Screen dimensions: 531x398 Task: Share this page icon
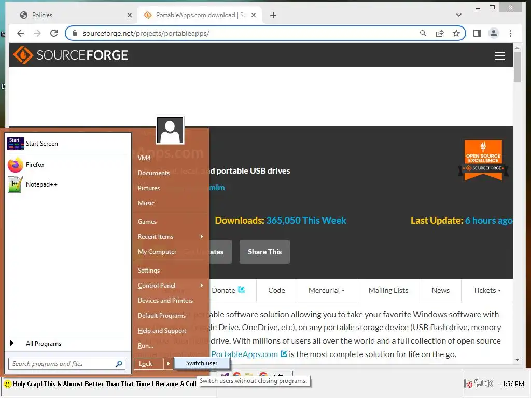click(x=440, y=33)
